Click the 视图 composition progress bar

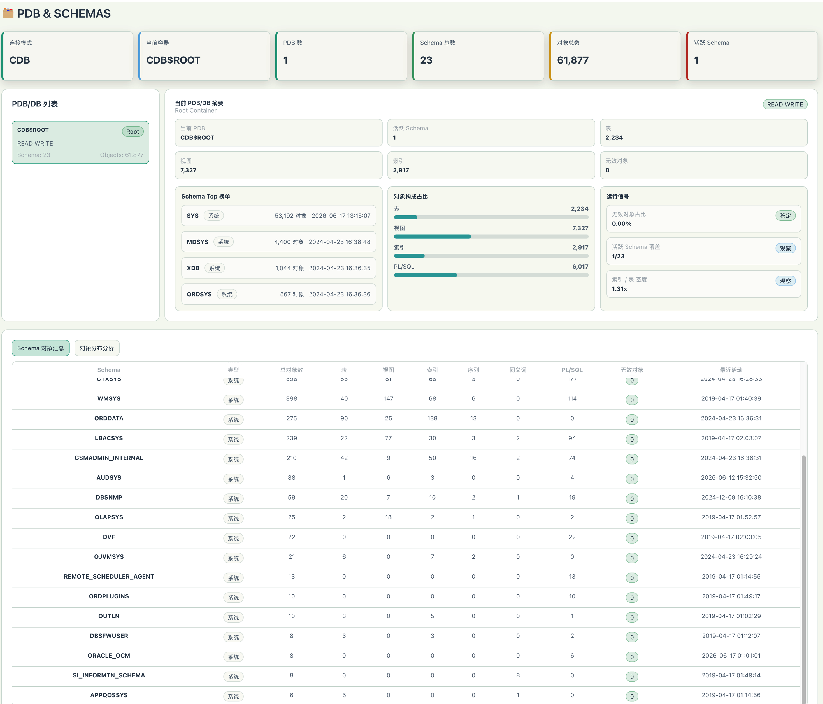[x=491, y=237]
